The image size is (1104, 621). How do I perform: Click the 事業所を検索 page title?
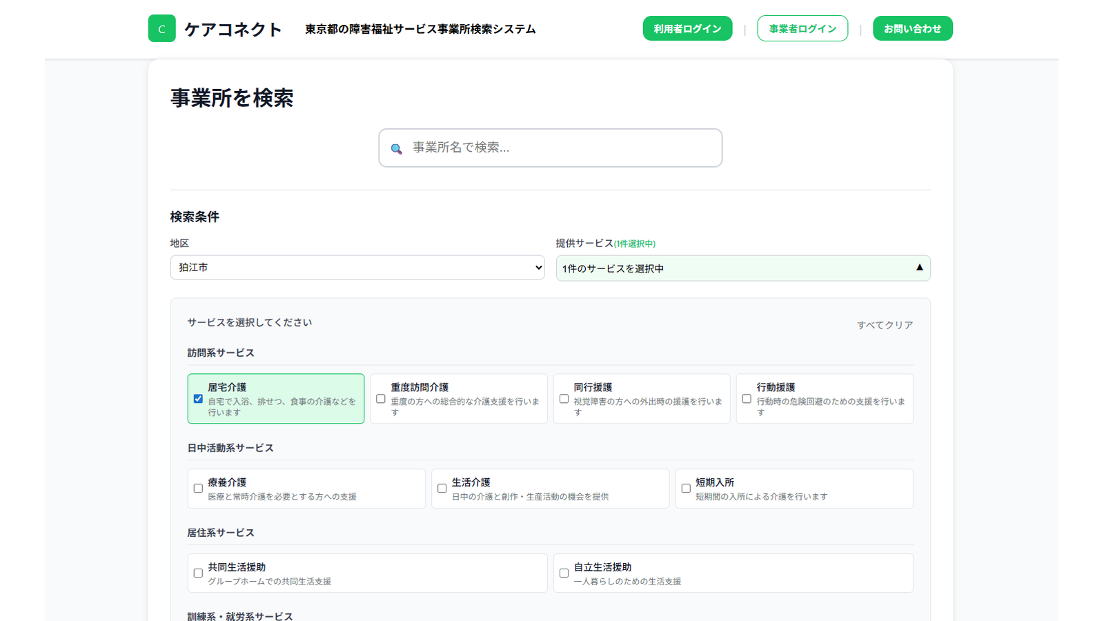232,98
